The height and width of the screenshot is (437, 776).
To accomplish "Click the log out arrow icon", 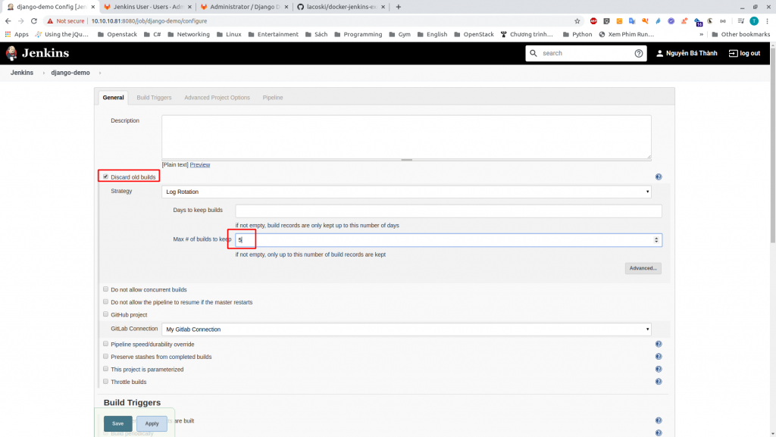I will click(x=733, y=53).
